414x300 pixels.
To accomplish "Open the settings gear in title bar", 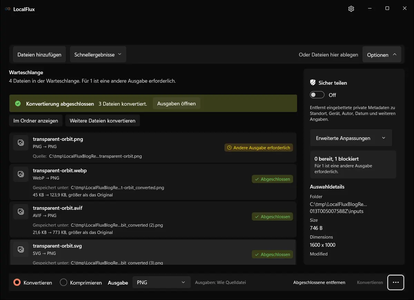I will coord(351,9).
